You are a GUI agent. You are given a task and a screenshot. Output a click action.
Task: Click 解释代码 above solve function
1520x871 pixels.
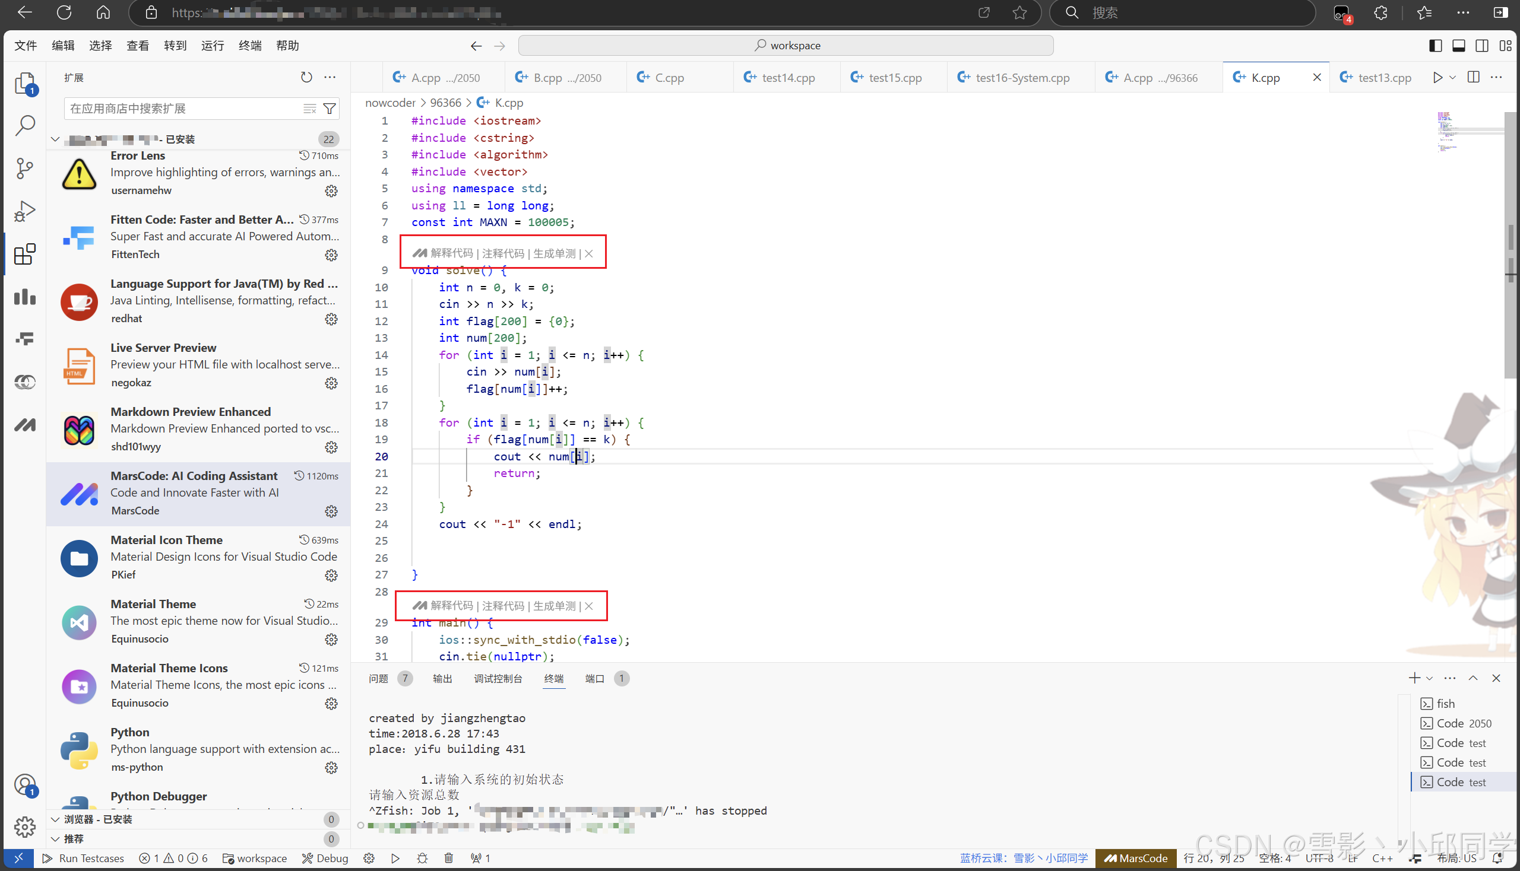(451, 253)
